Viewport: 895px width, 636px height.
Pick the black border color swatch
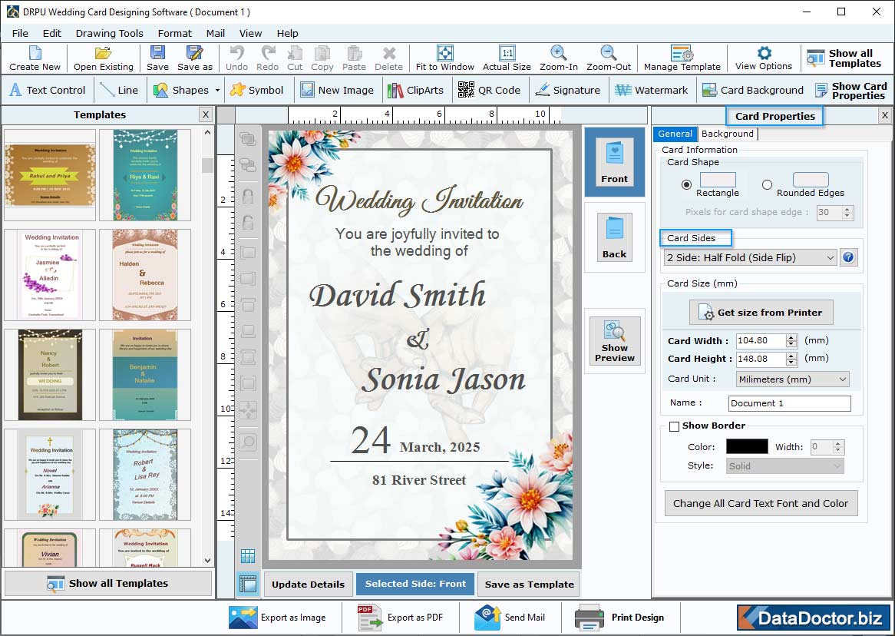point(747,447)
